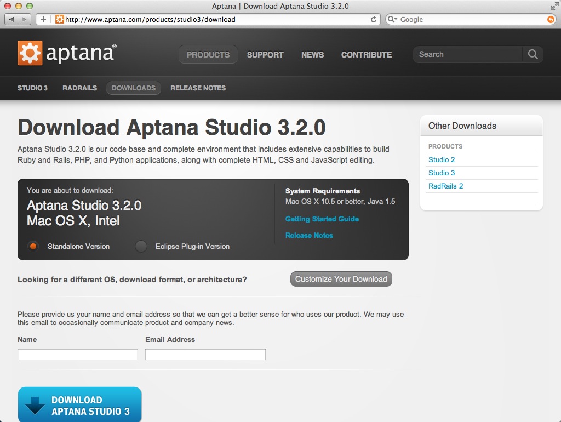Minimize the window with yellow button
This screenshot has height=422, width=561.
click(x=19, y=6)
